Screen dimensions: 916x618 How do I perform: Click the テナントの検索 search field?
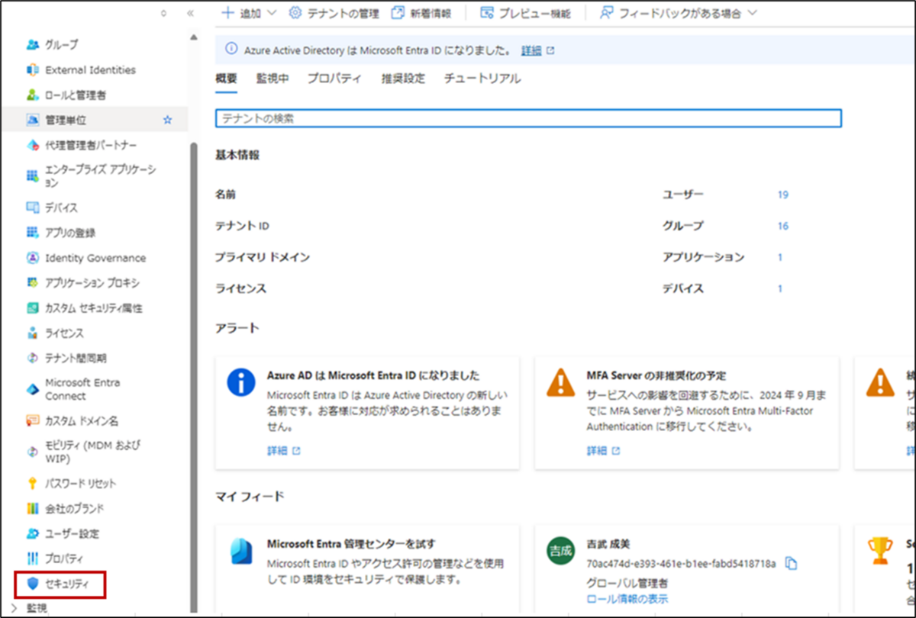pyautogui.click(x=528, y=118)
